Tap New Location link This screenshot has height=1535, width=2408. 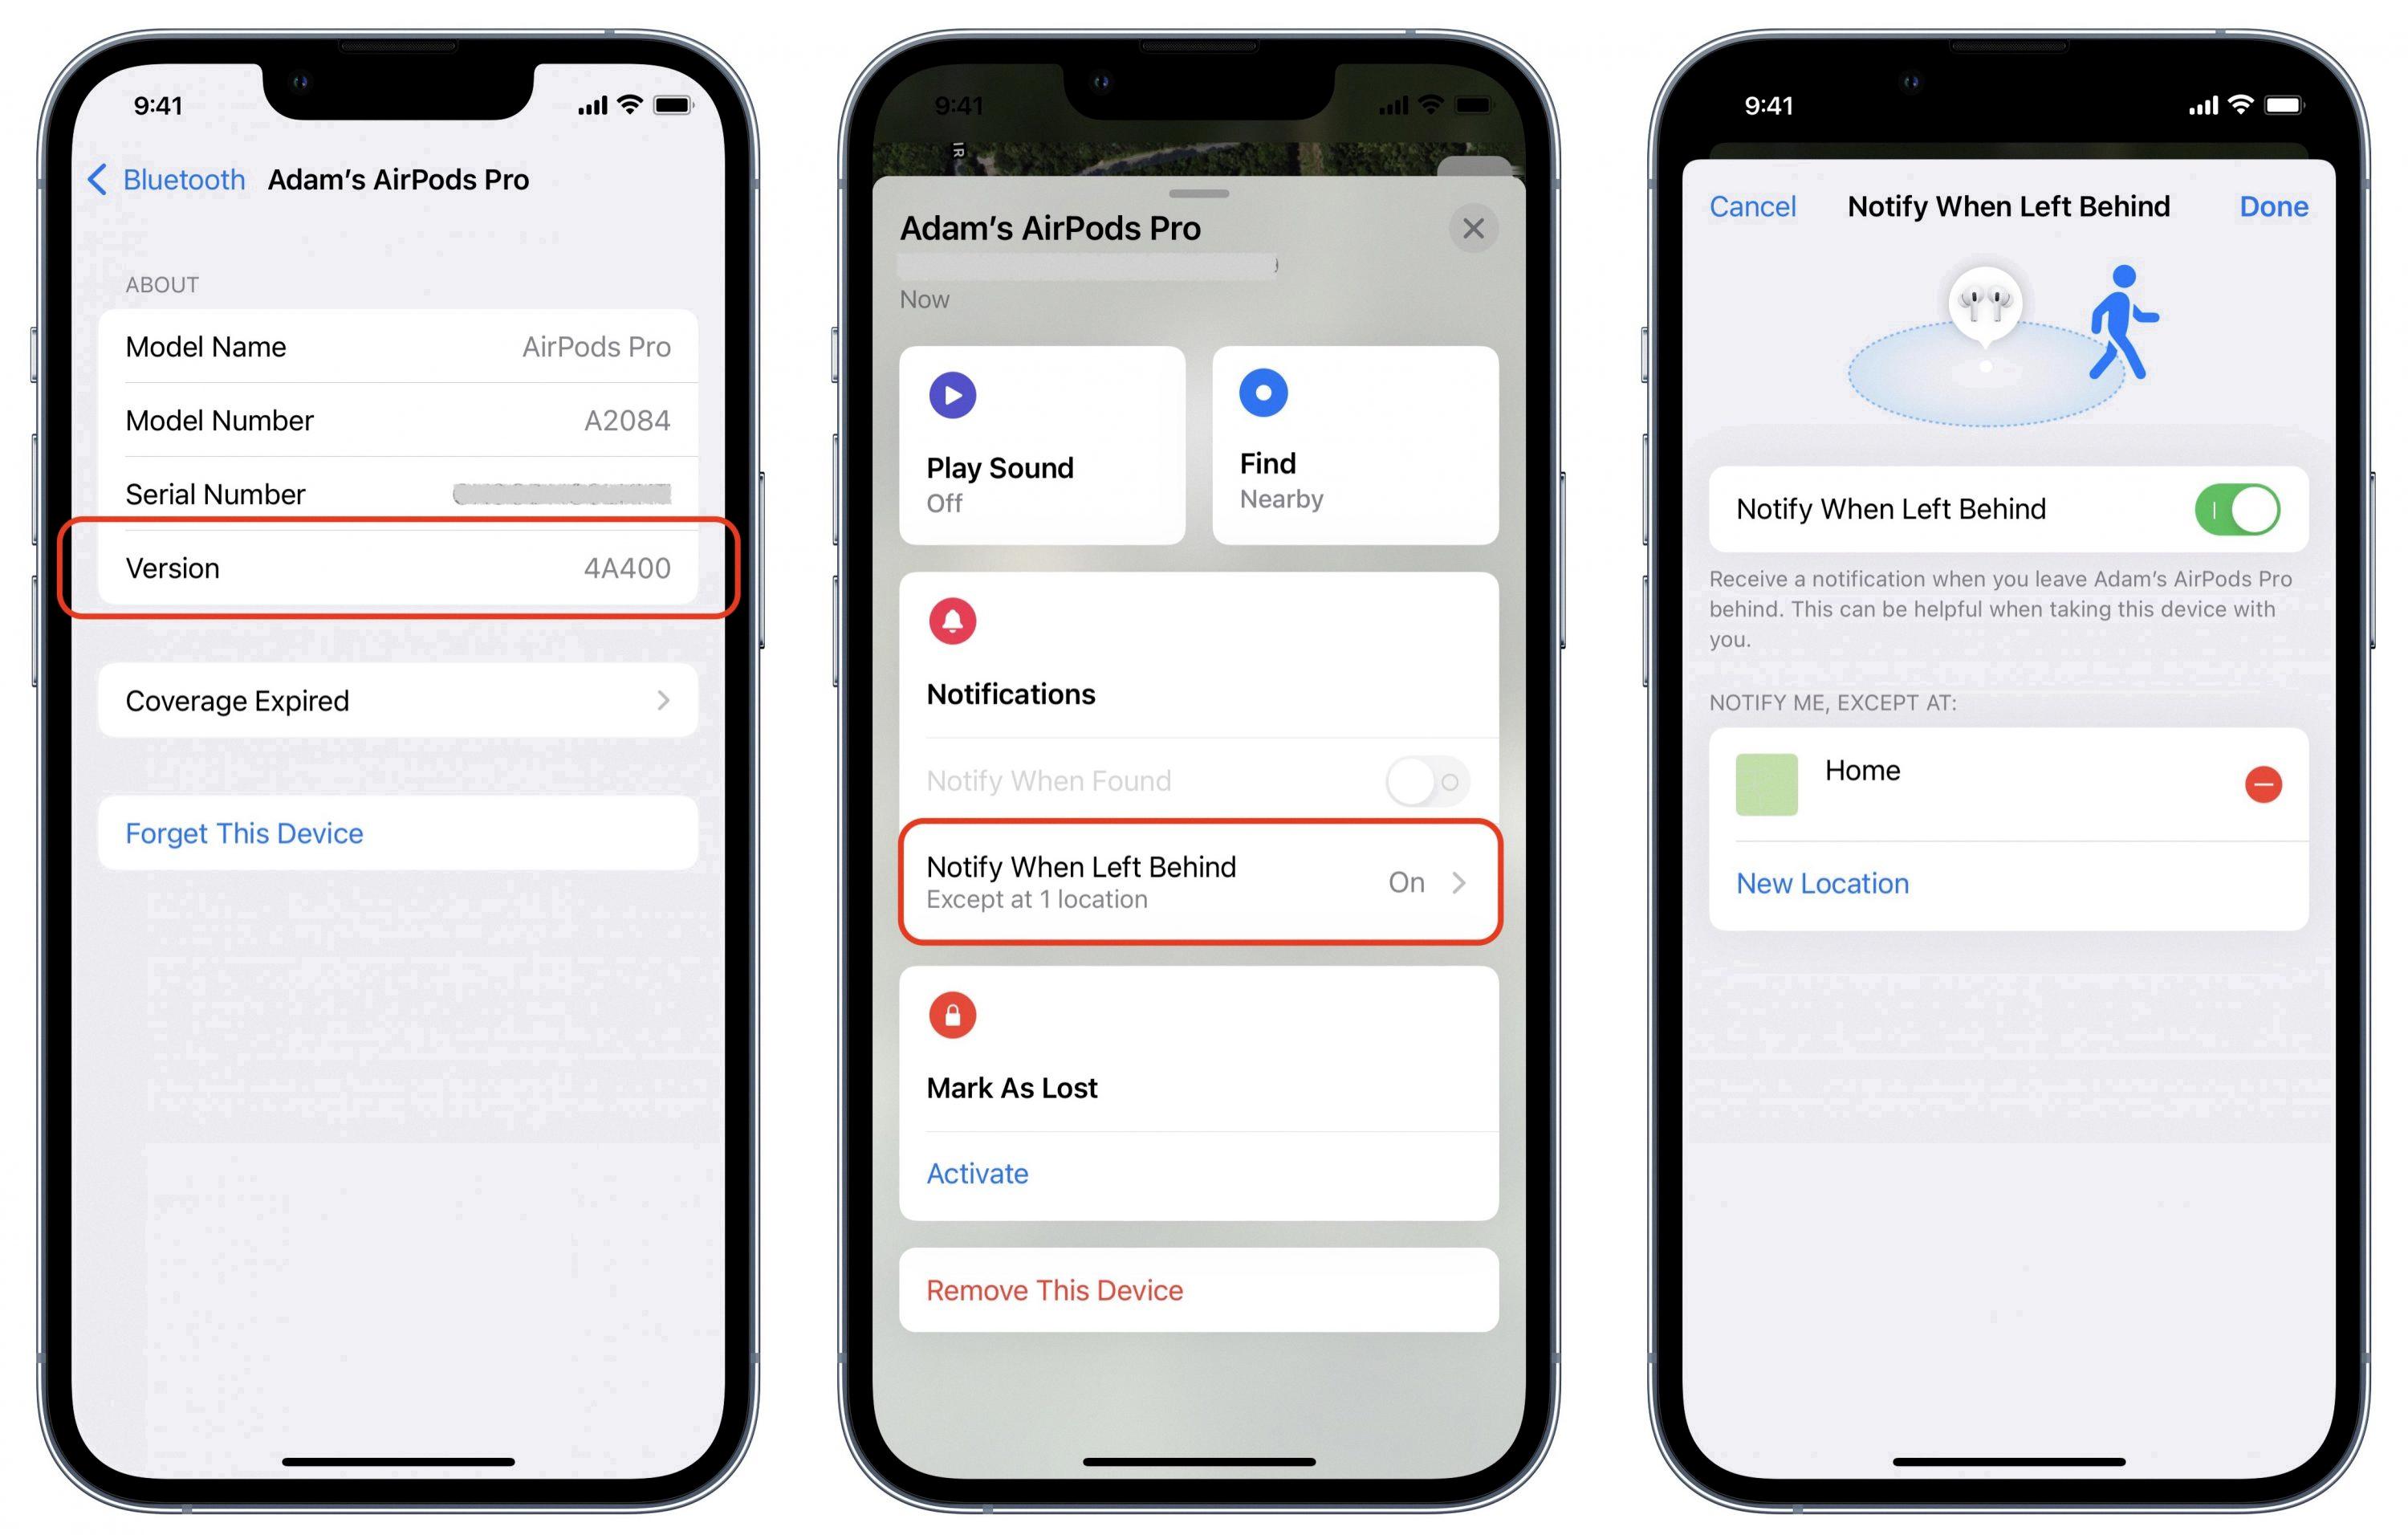click(x=1818, y=882)
